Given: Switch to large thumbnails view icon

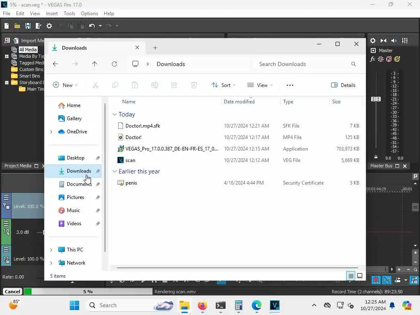Looking at the screenshot, I should (x=360, y=276).
